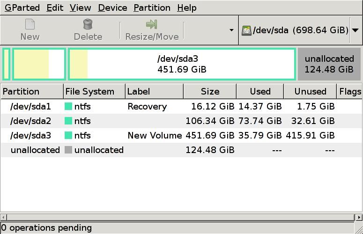This screenshot has height=234, width=363.
Task: Open the Partition menu
Action: pos(152,8)
